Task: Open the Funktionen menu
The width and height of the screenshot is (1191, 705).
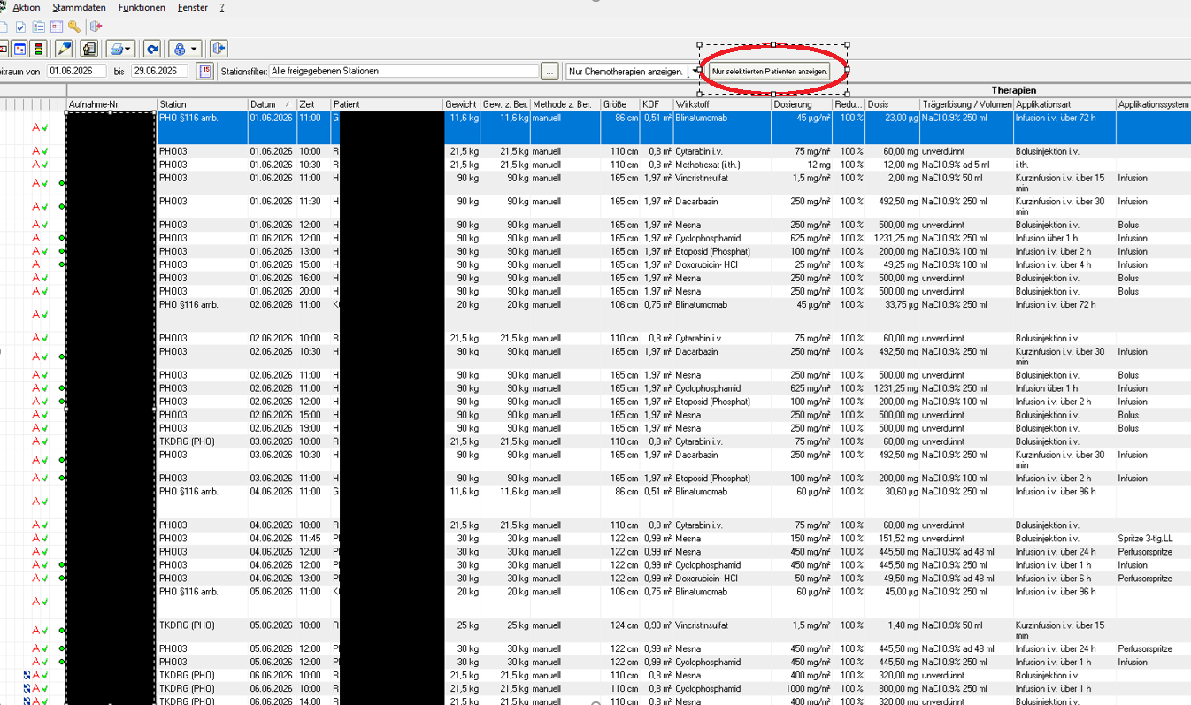Action: [x=142, y=7]
